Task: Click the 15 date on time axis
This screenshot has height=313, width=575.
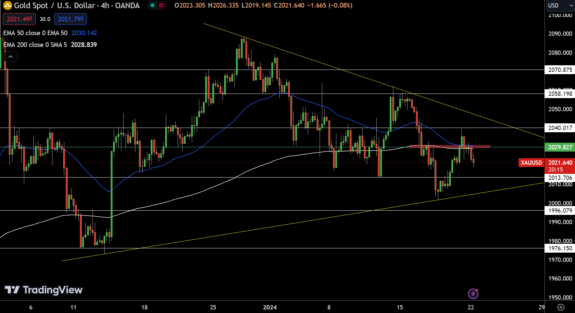Action: (x=400, y=307)
